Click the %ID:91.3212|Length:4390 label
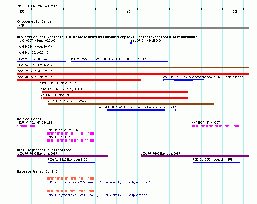This screenshot has width=257, height=204. click(67, 160)
